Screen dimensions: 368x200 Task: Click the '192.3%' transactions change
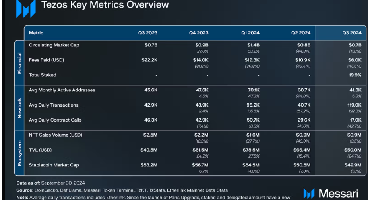[355, 111]
